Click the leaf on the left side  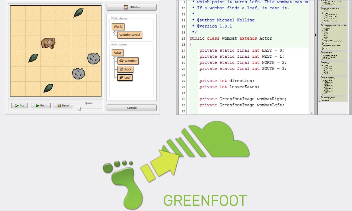pos(33,58)
